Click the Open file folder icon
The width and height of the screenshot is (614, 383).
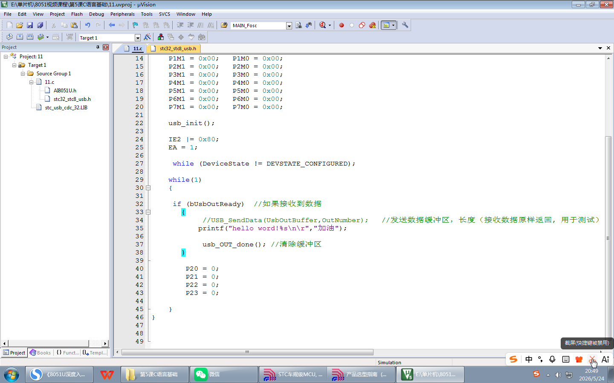tap(20, 26)
